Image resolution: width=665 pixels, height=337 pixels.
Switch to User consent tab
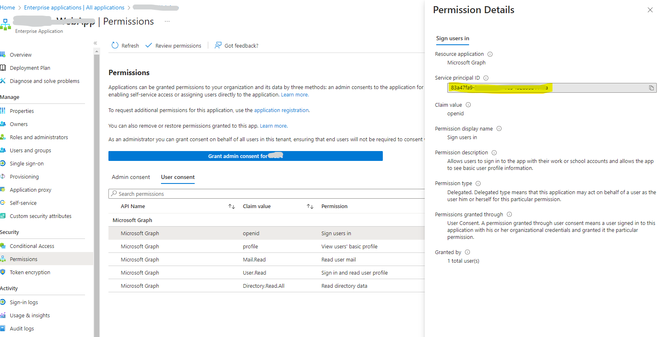[178, 177]
